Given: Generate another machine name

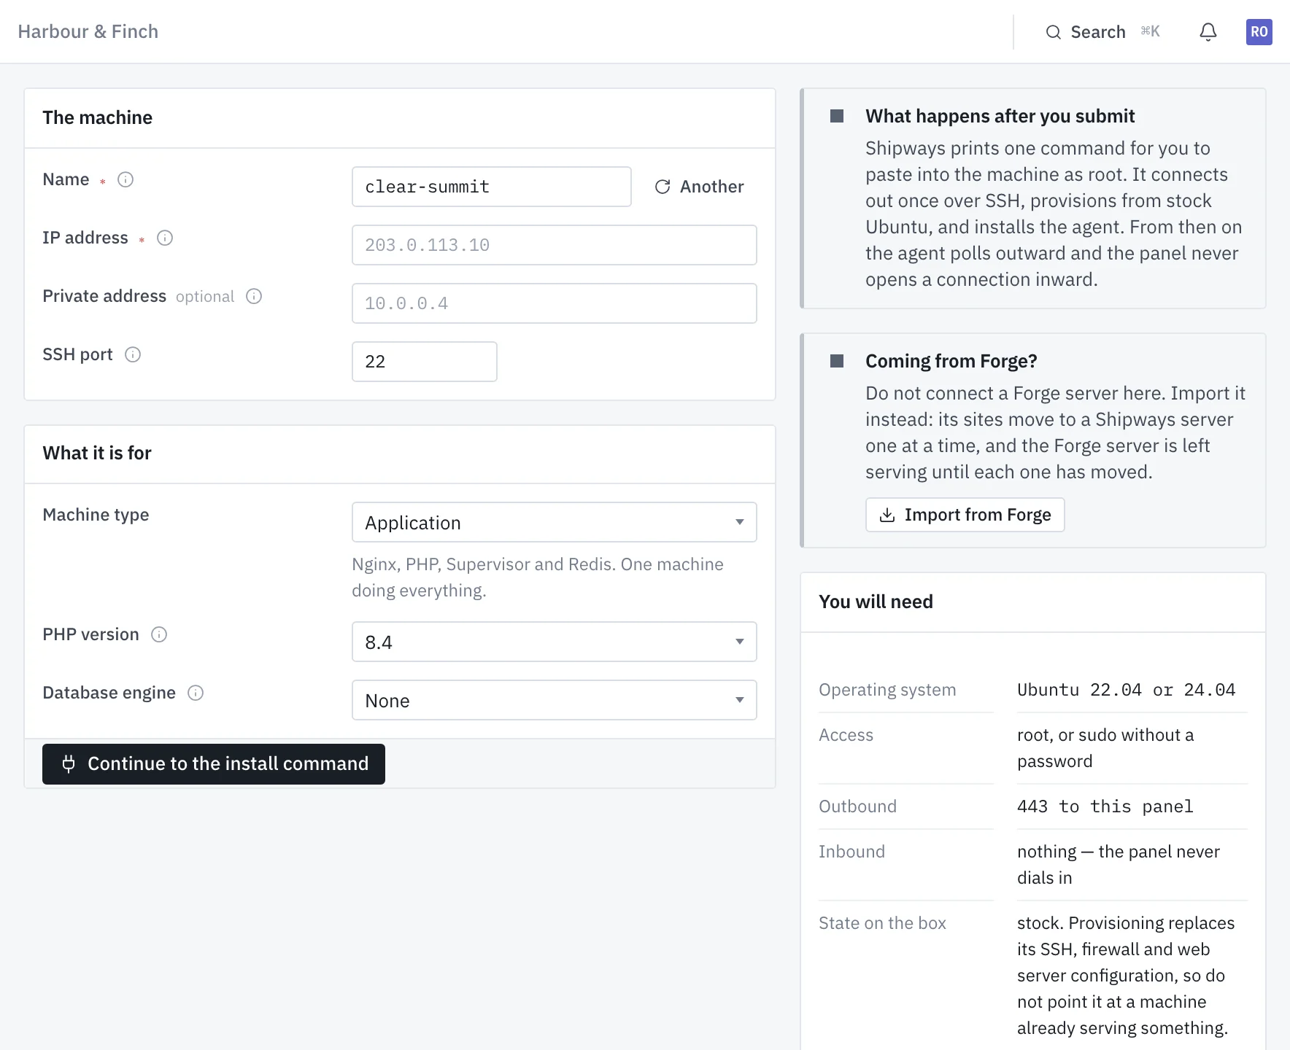Looking at the screenshot, I should pyautogui.click(x=699, y=187).
